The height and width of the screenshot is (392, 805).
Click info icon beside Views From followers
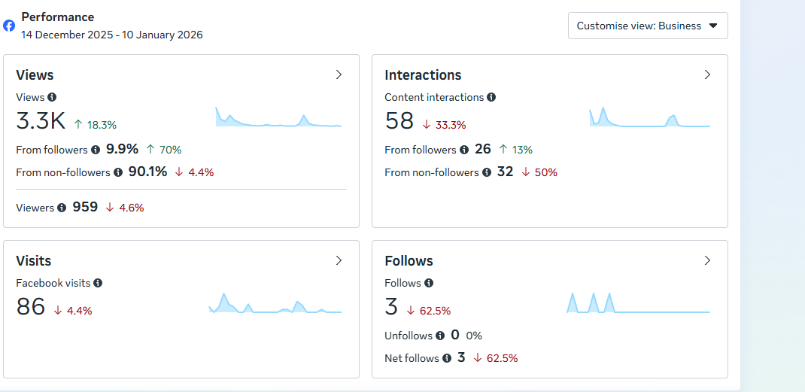(x=96, y=150)
